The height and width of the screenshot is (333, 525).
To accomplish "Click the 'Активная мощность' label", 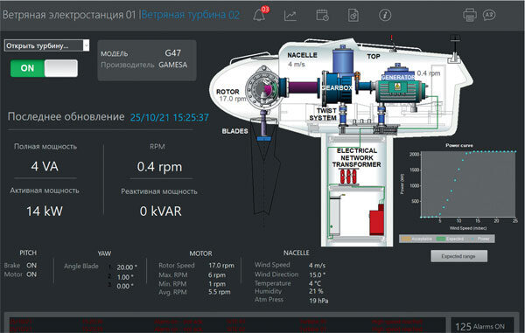I will coord(45,191).
